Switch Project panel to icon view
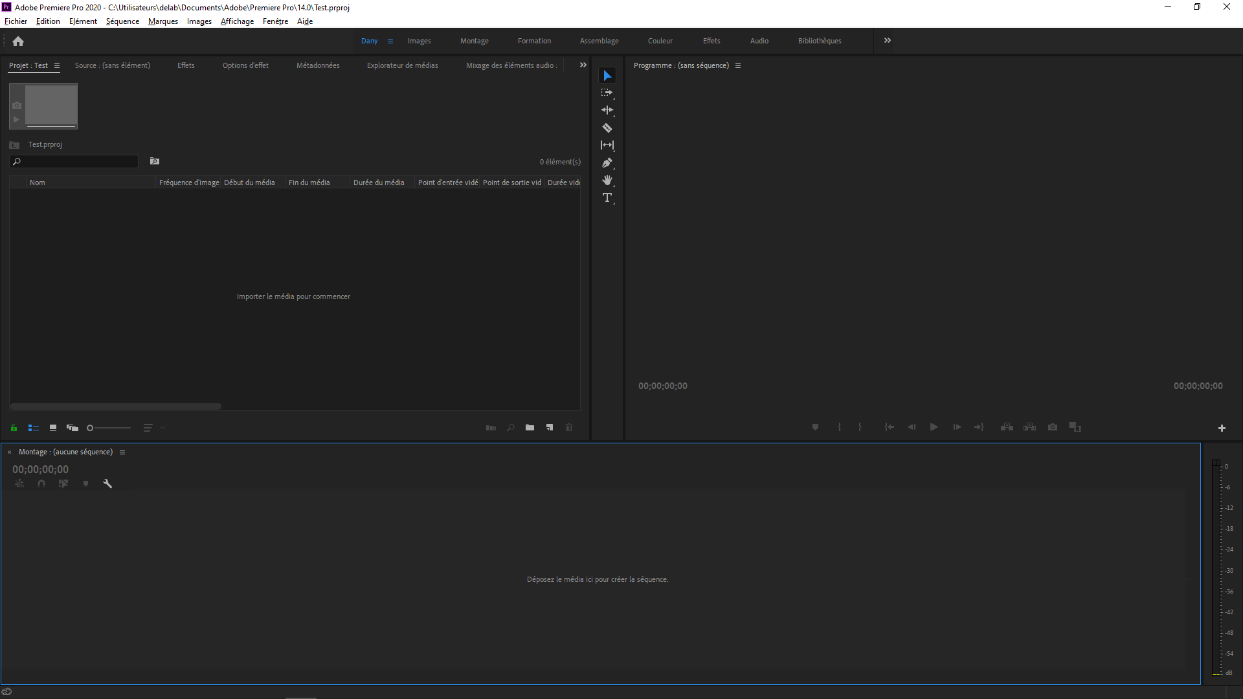The image size is (1243, 699). (x=53, y=428)
